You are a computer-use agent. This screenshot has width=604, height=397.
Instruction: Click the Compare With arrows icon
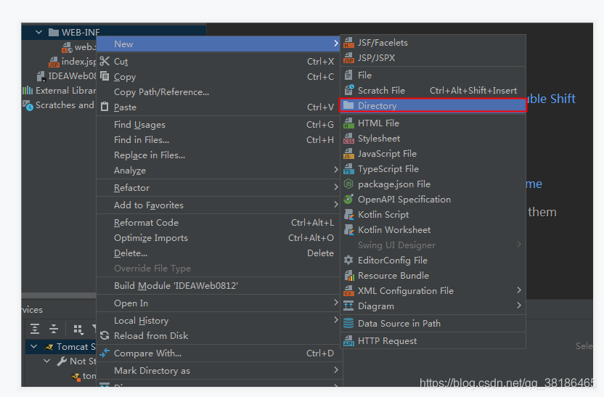pyautogui.click(x=105, y=353)
